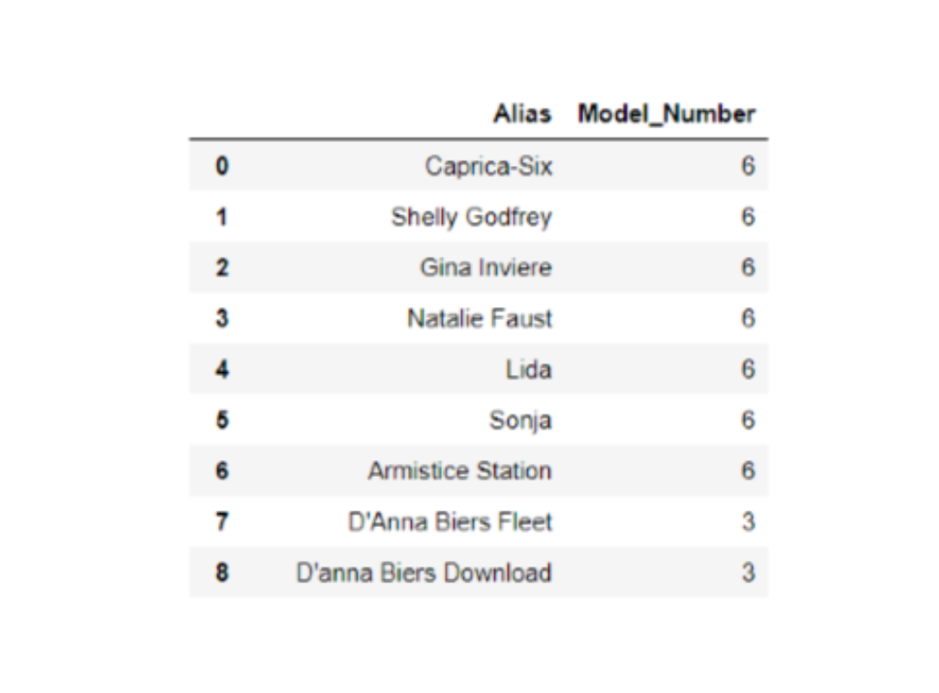The height and width of the screenshot is (693, 939).
Task: Click the Lida alias cell
Action: click(x=528, y=369)
